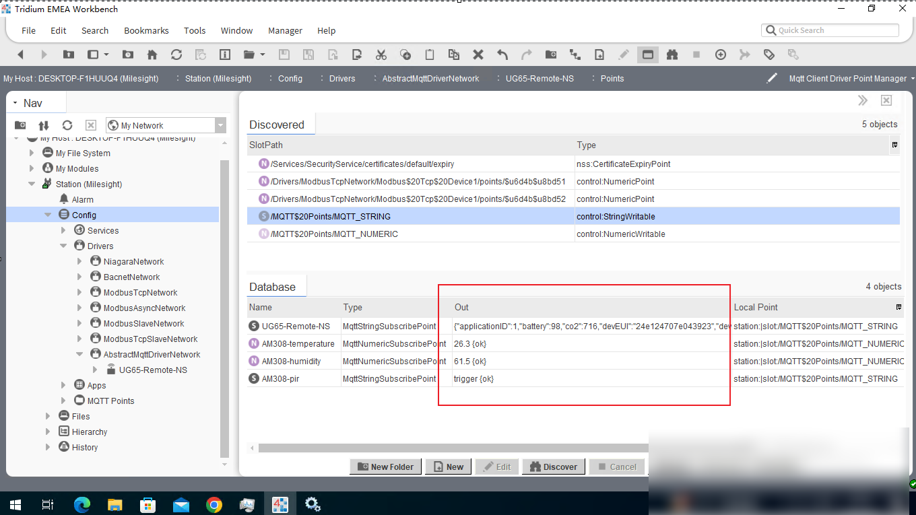Close the Discovered pane with X icon
916x515 pixels.
tap(886, 100)
